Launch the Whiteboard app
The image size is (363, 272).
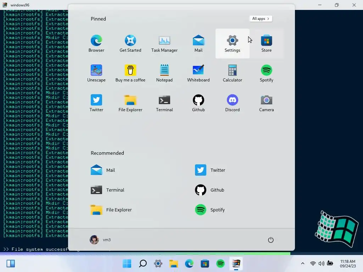[199, 73]
